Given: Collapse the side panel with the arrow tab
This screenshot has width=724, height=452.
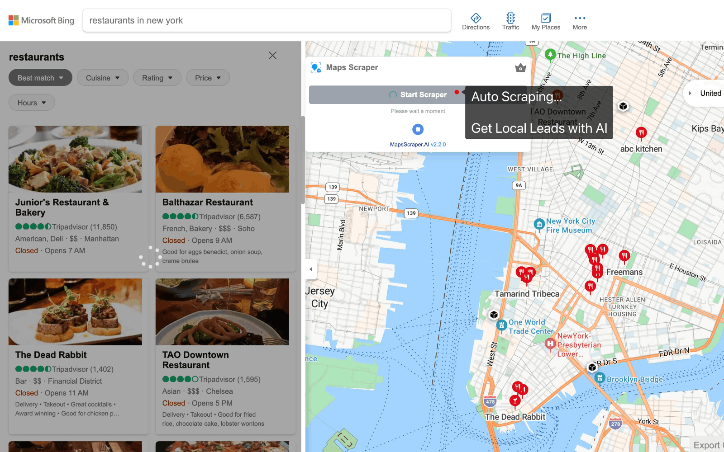Looking at the screenshot, I should point(311,269).
